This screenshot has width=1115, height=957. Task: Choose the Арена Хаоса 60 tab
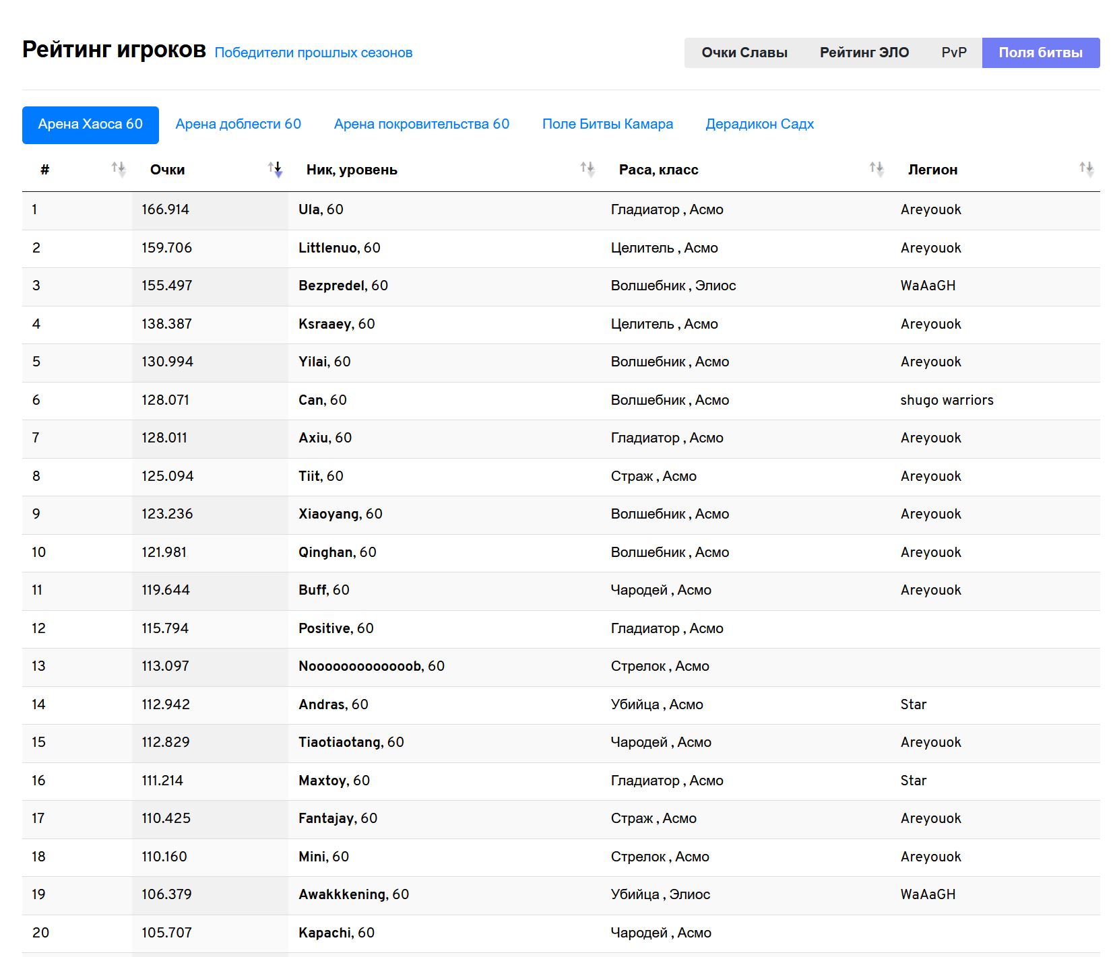[x=90, y=125]
